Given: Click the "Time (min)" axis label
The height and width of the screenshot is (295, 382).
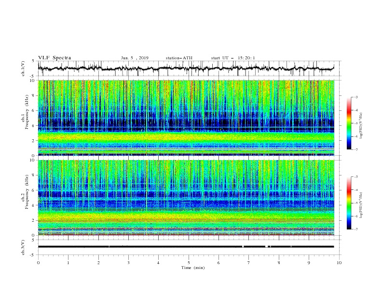Looking at the screenshot, I should click(x=193, y=268).
